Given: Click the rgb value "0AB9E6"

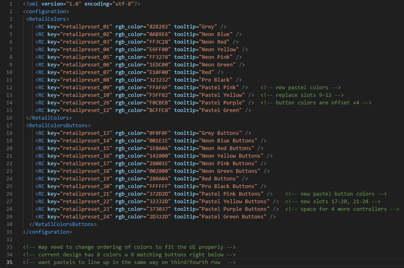Looking at the screenshot, I should tap(159, 34).
